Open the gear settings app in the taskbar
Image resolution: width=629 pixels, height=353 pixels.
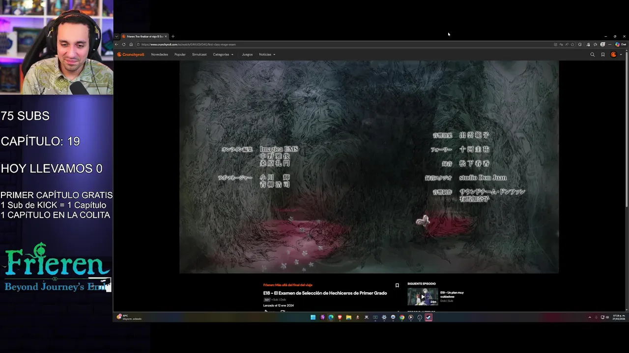[x=384, y=317]
